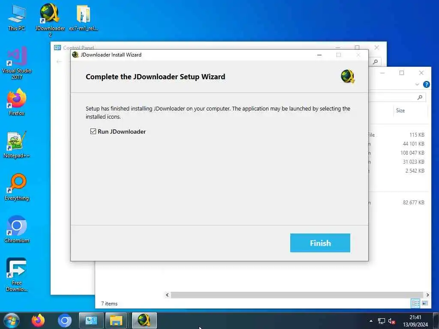Click the wizard title bar icon
The image size is (439, 329).
[x=75, y=54]
